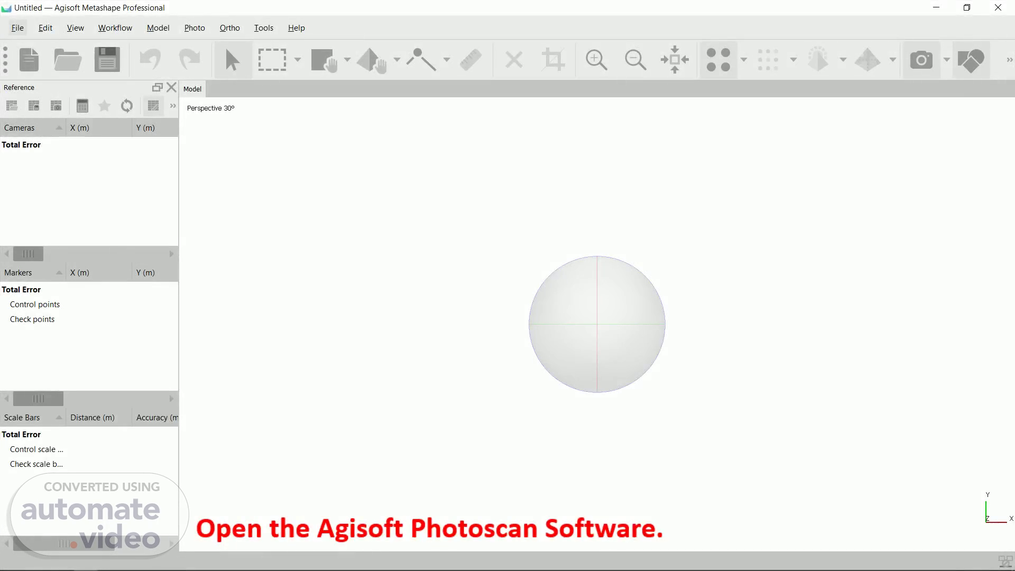Open the Workflow menu

pos(115,28)
